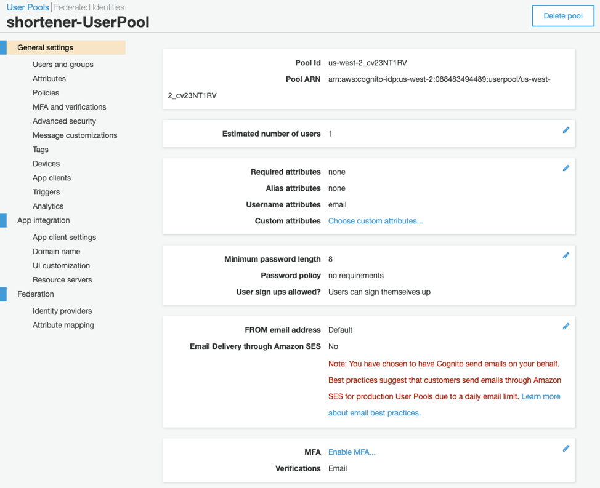Open Users and groups

click(x=63, y=64)
